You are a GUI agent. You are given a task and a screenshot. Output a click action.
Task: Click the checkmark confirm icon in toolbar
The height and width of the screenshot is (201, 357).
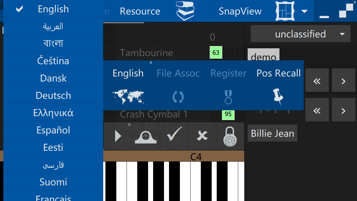(x=174, y=136)
